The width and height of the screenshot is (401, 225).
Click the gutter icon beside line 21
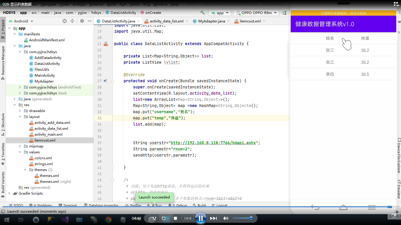(x=106, y=44)
